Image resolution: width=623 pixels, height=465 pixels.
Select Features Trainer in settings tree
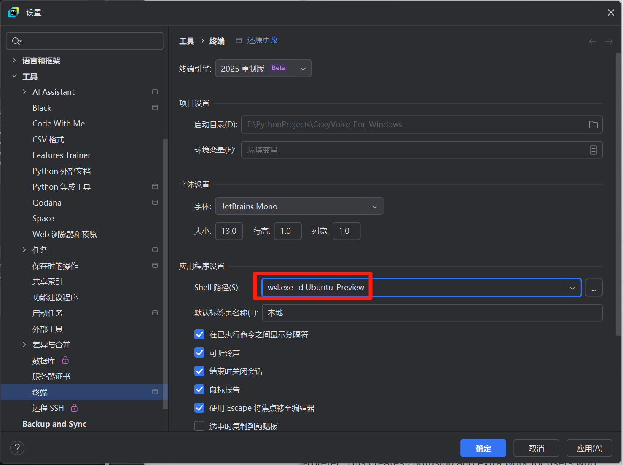point(62,155)
